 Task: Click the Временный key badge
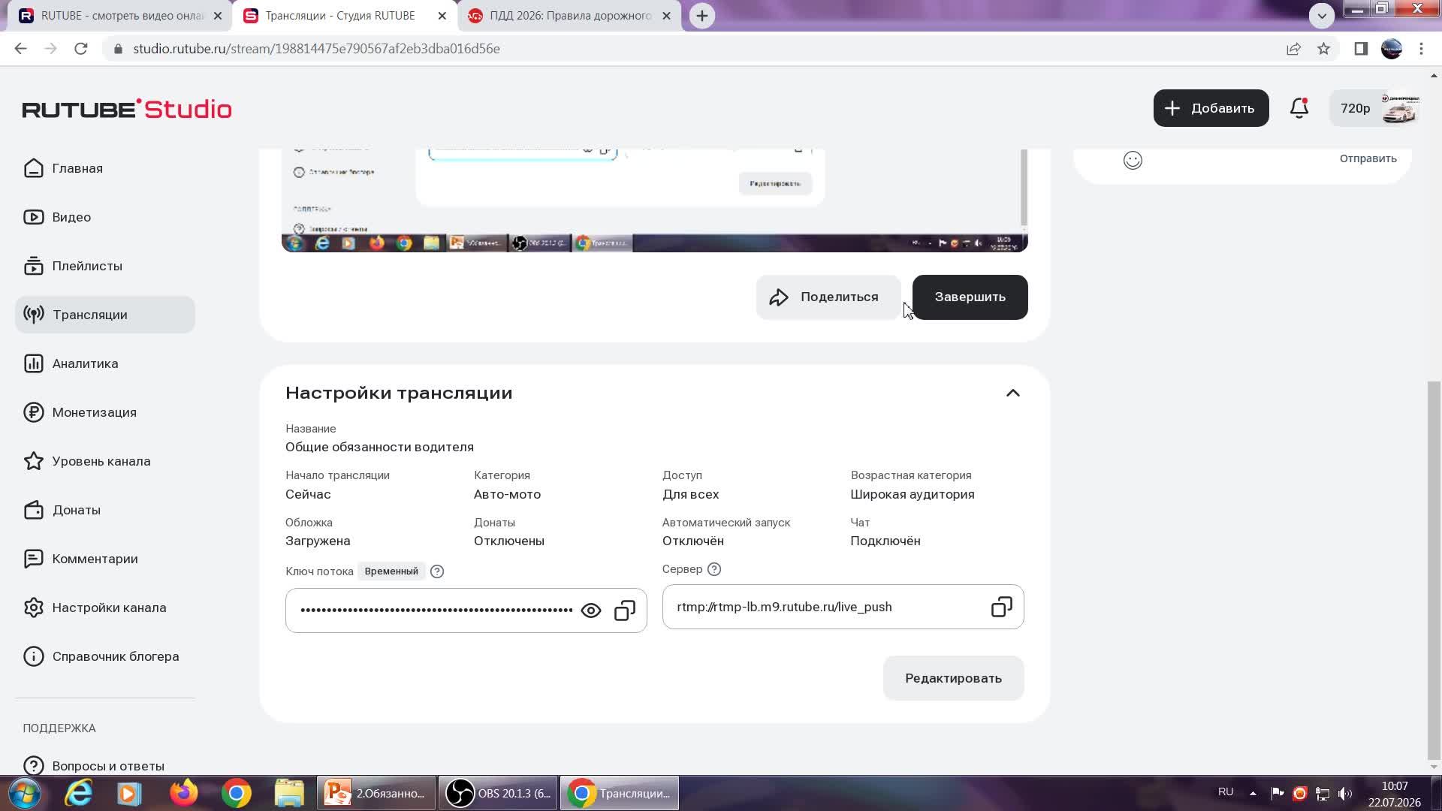[x=391, y=571]
